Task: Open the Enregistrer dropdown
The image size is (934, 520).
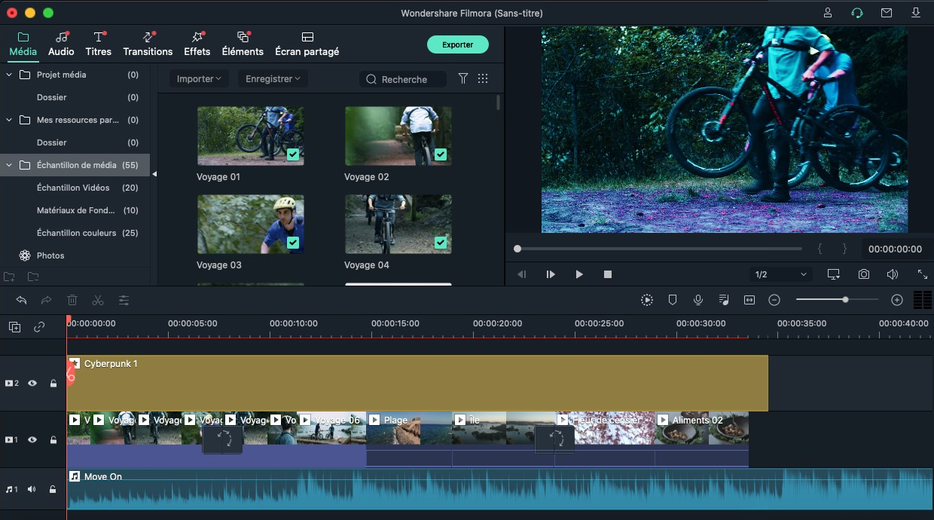Action: pyautogui.click(x=273, y=78)
